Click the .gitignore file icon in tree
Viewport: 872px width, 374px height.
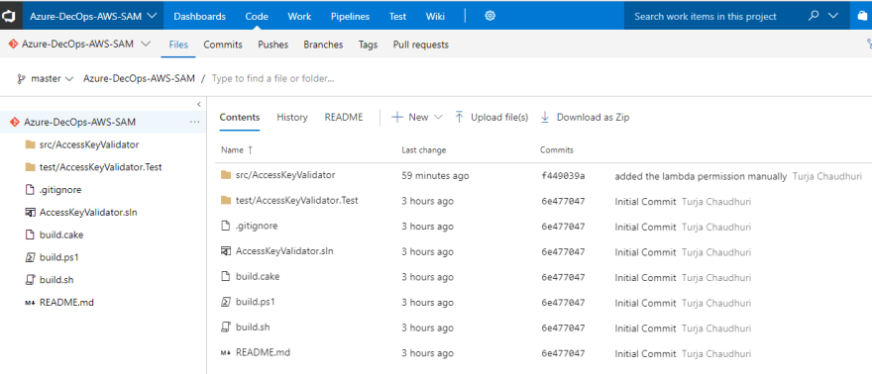coord(31,190)
